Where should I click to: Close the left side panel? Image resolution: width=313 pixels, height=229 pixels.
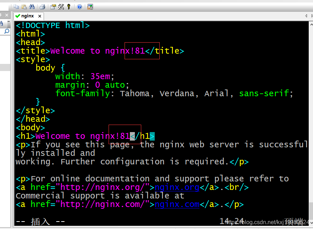[7, 15]
